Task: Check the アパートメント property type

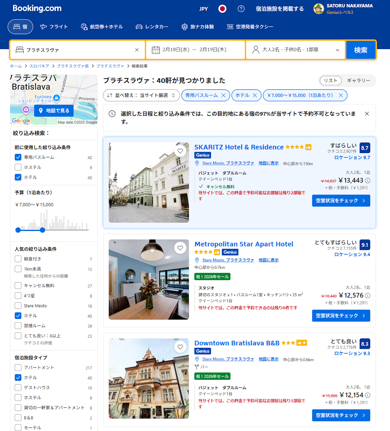Action: click(18, 368)
